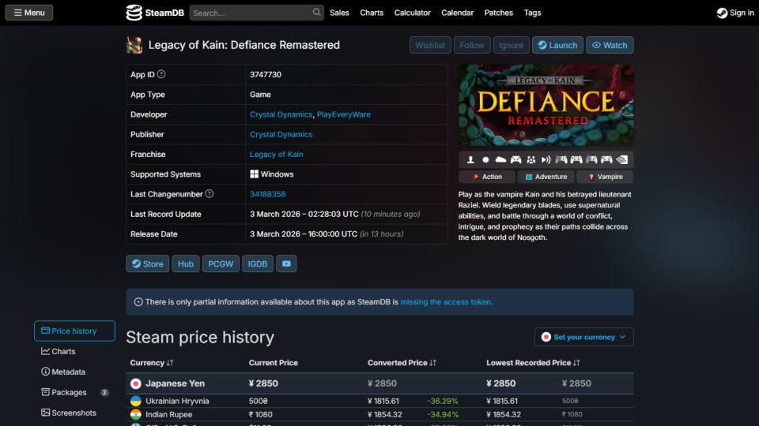Screen dimensions: 759x426
Task: Toggle Ignore for this game
Action: point(511,45)
